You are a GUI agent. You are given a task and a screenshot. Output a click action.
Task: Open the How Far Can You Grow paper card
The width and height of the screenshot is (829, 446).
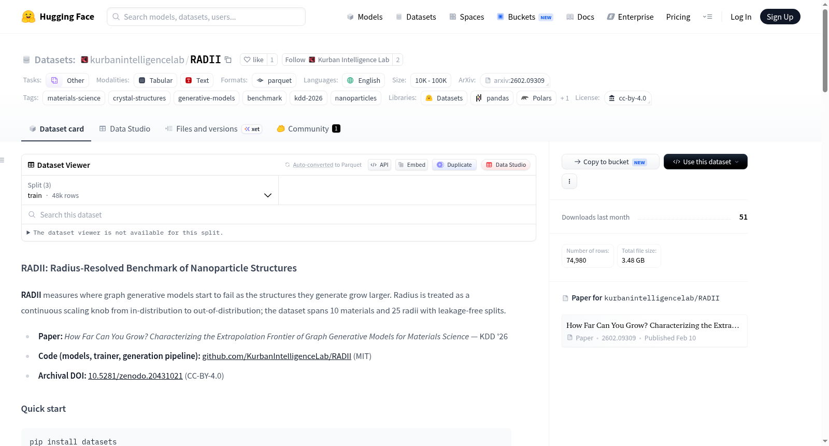[654, 331]
